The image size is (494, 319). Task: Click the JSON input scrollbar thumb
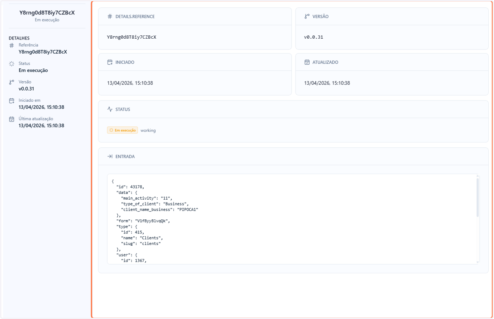[x=478, y=197]
